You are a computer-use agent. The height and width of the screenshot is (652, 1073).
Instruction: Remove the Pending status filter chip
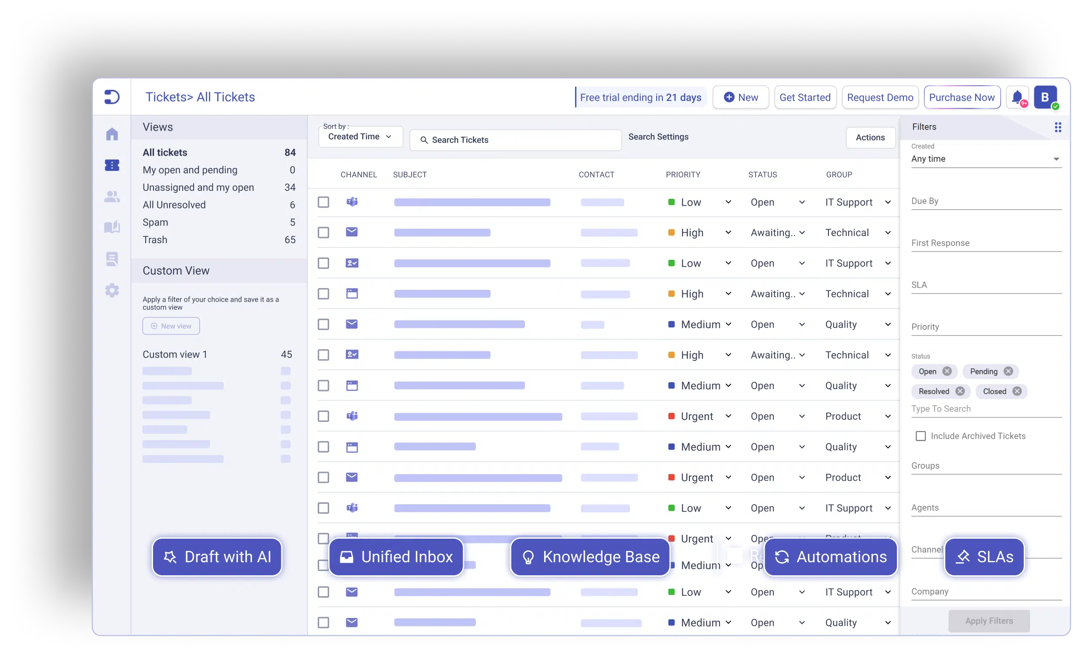click(x=1008, y=371)
